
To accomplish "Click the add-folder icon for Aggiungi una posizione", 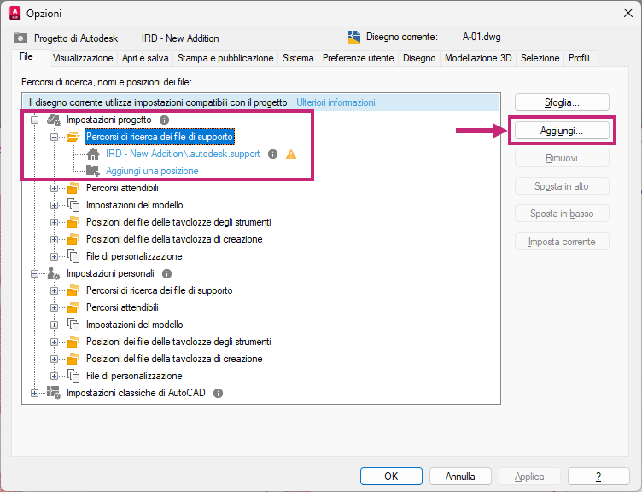I will click(x=93, y=171).
